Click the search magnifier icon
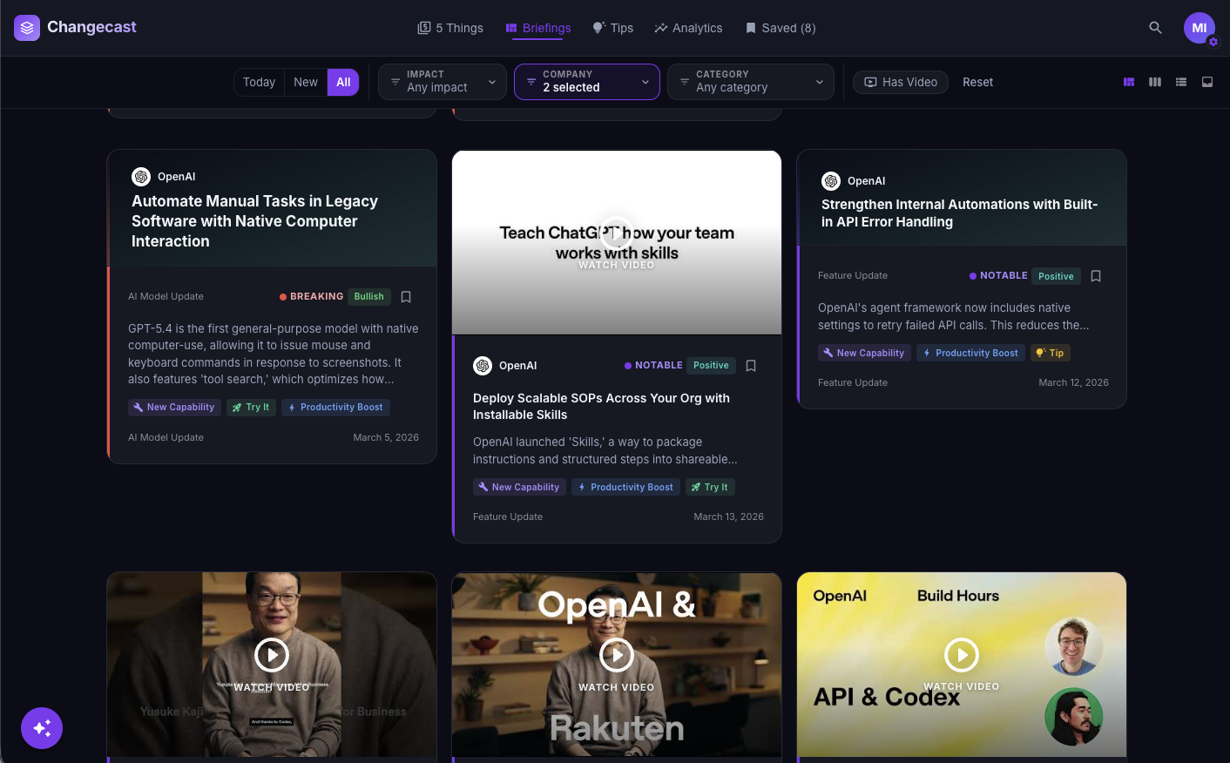The width and height of the screenshot is (1230, 763). click(1155, 28)
